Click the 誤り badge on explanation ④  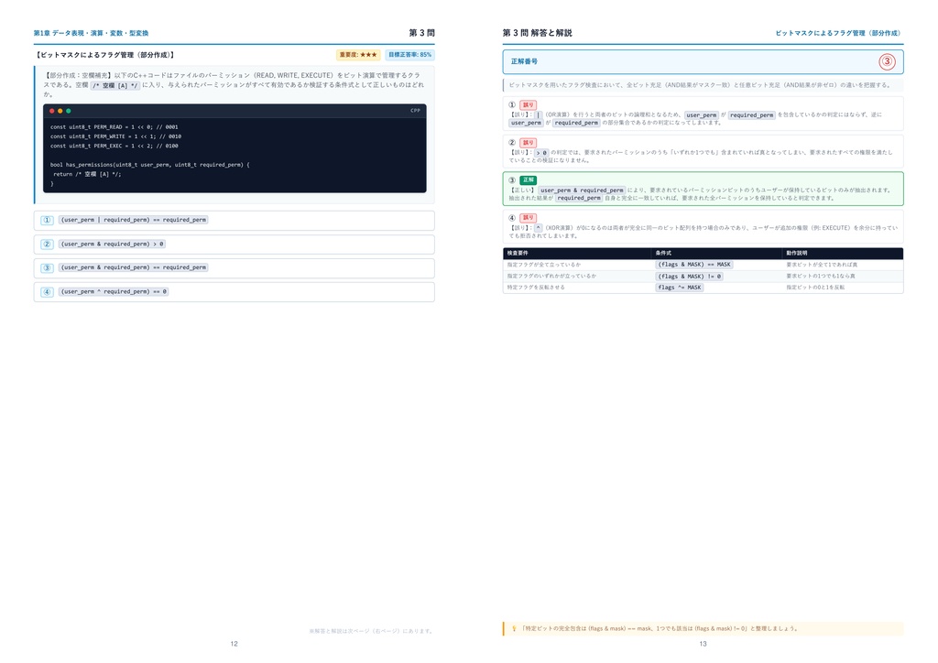point(529,218)
